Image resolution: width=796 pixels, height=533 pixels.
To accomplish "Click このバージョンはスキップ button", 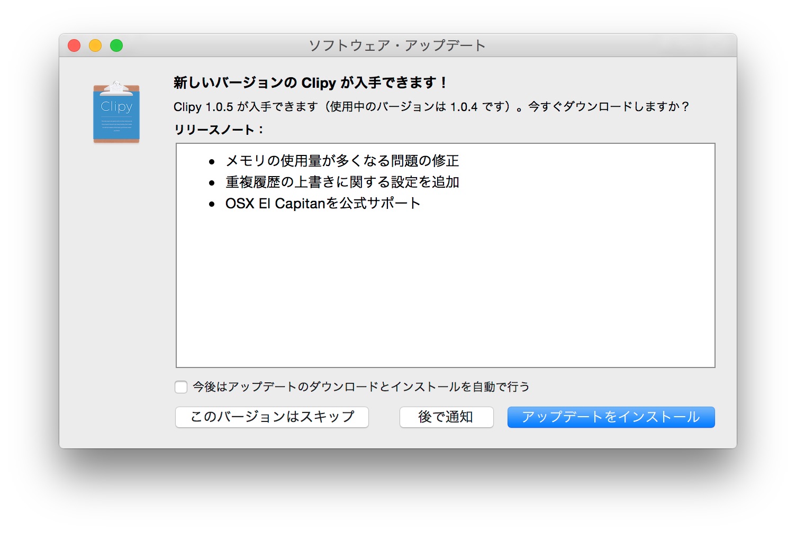I will click(x=272, y=417).
